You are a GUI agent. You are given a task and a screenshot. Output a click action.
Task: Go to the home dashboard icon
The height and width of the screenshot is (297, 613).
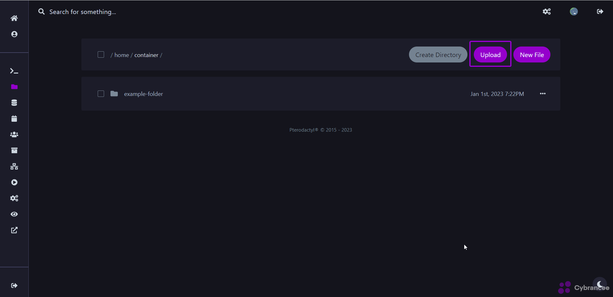pos(14,18)
